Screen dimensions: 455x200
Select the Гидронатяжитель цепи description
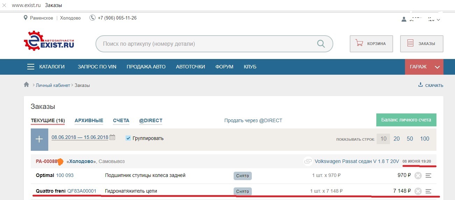131,191
